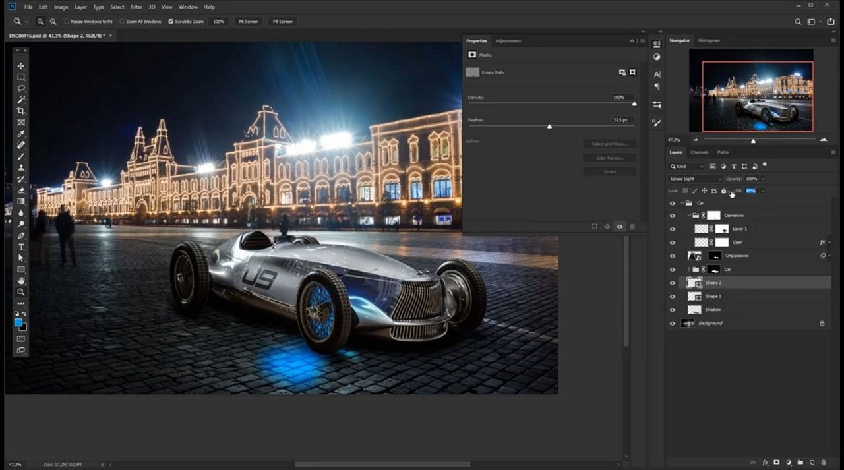
Task: Choose the Eyedropper tool
Action: (21, 134)
